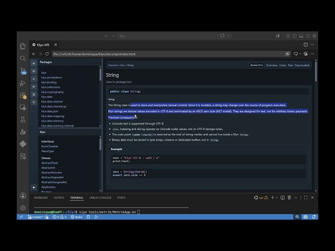Open the Tree link in docs header
This screenshot has height=251, width=335.
[x=290, y=65]
